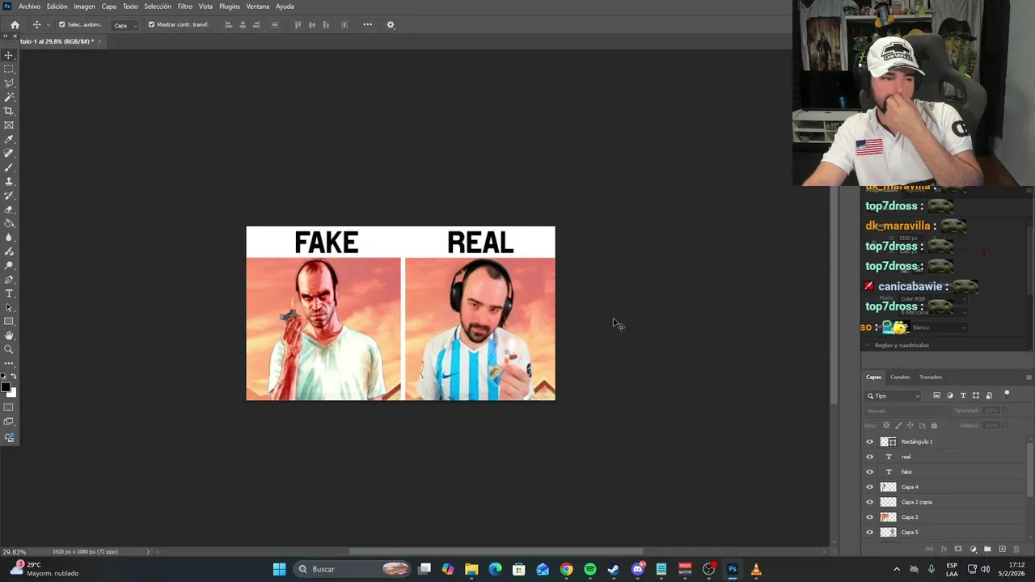Screen dimensions: 1035x582
Task: Create a new group folder icon
Action: click(x=987, y=549)
